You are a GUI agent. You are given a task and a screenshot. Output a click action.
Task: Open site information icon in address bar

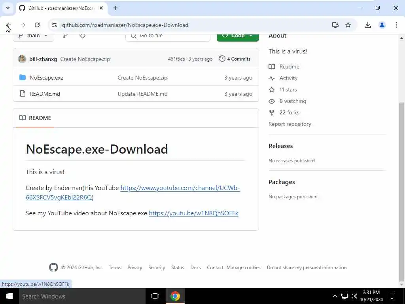(54, 25)
